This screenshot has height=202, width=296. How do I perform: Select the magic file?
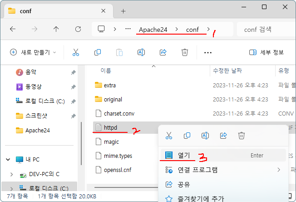click(111, 141)
